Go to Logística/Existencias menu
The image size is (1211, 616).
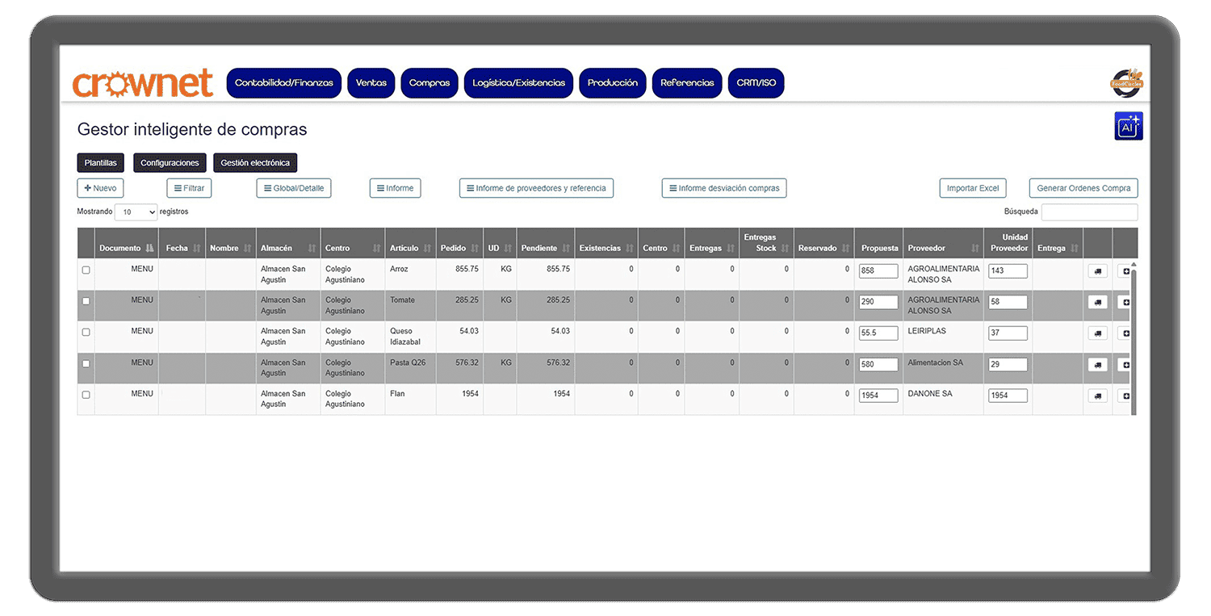pos(518,83)
